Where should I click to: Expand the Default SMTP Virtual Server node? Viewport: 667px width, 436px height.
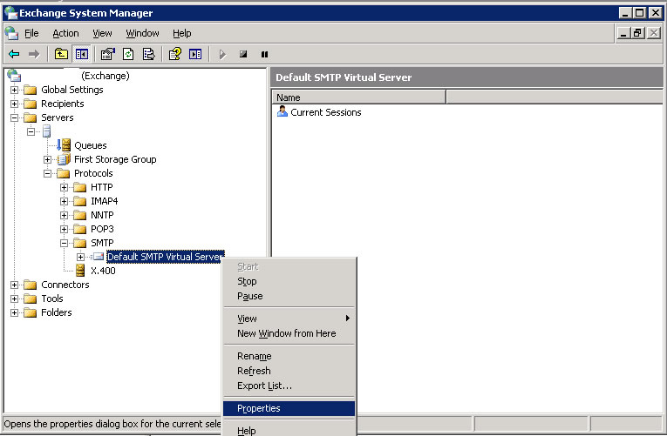[80, 257]
